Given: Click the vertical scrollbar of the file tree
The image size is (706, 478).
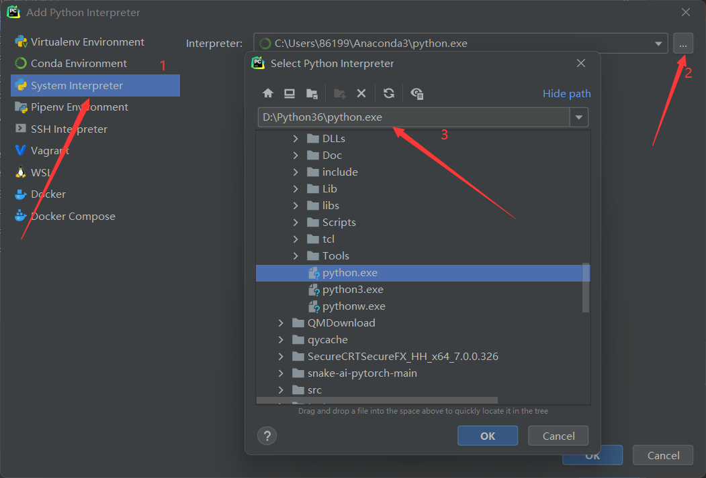Looking at the screenshot, I should [586, 288].
